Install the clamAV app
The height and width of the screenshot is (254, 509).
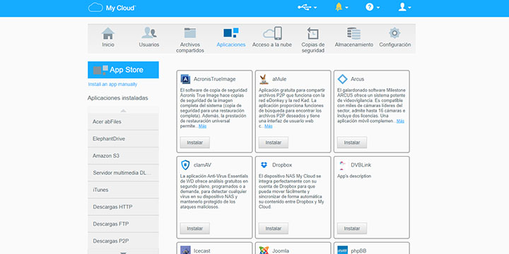click(x=195, y=229)
